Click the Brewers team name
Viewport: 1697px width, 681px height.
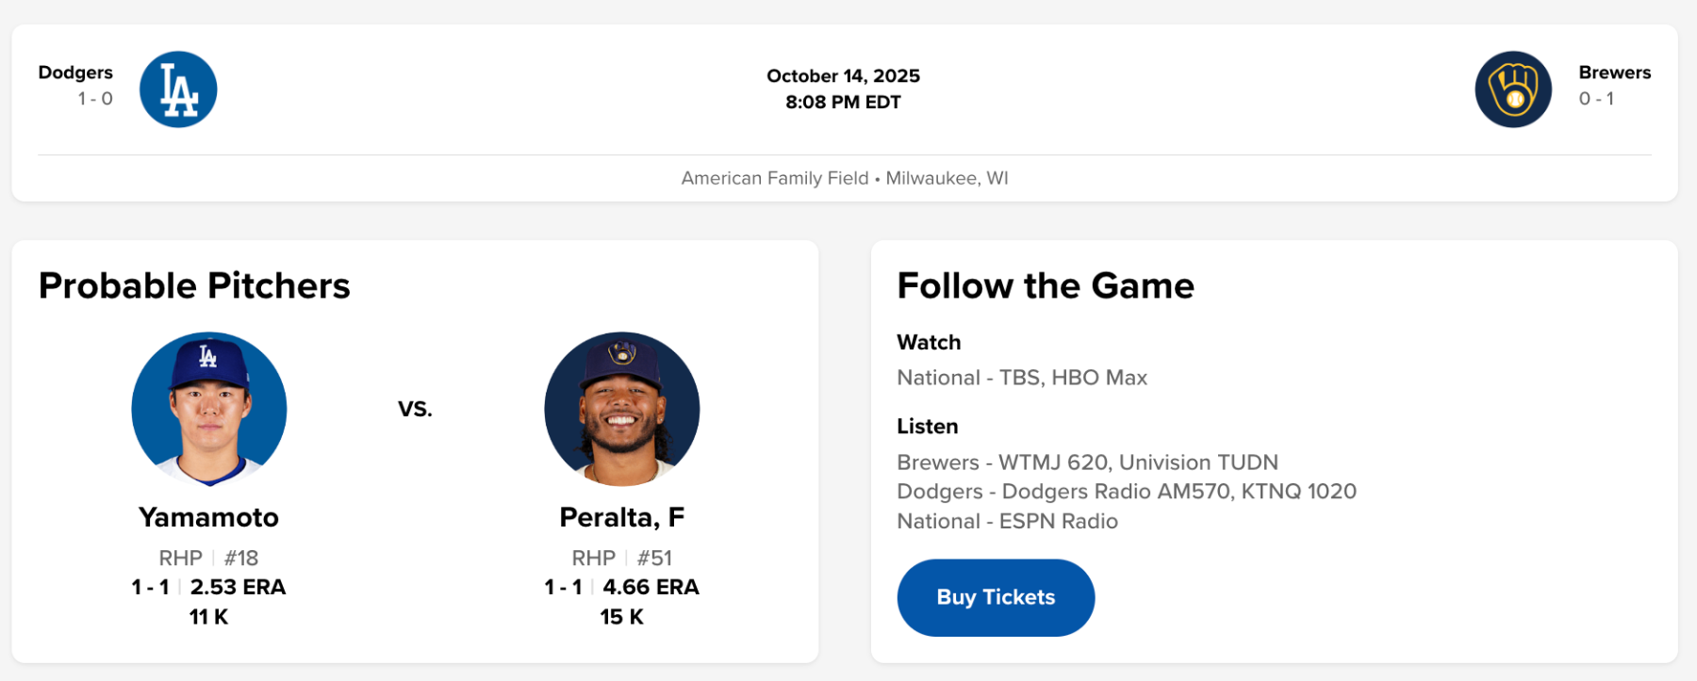click(x=1614, y=73)
